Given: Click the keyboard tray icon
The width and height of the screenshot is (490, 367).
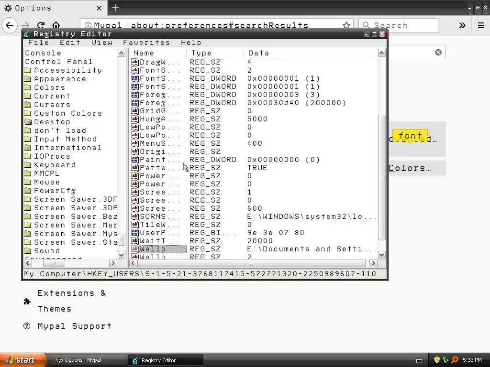Looking at the screenshot, I should (x=419, y=360).
